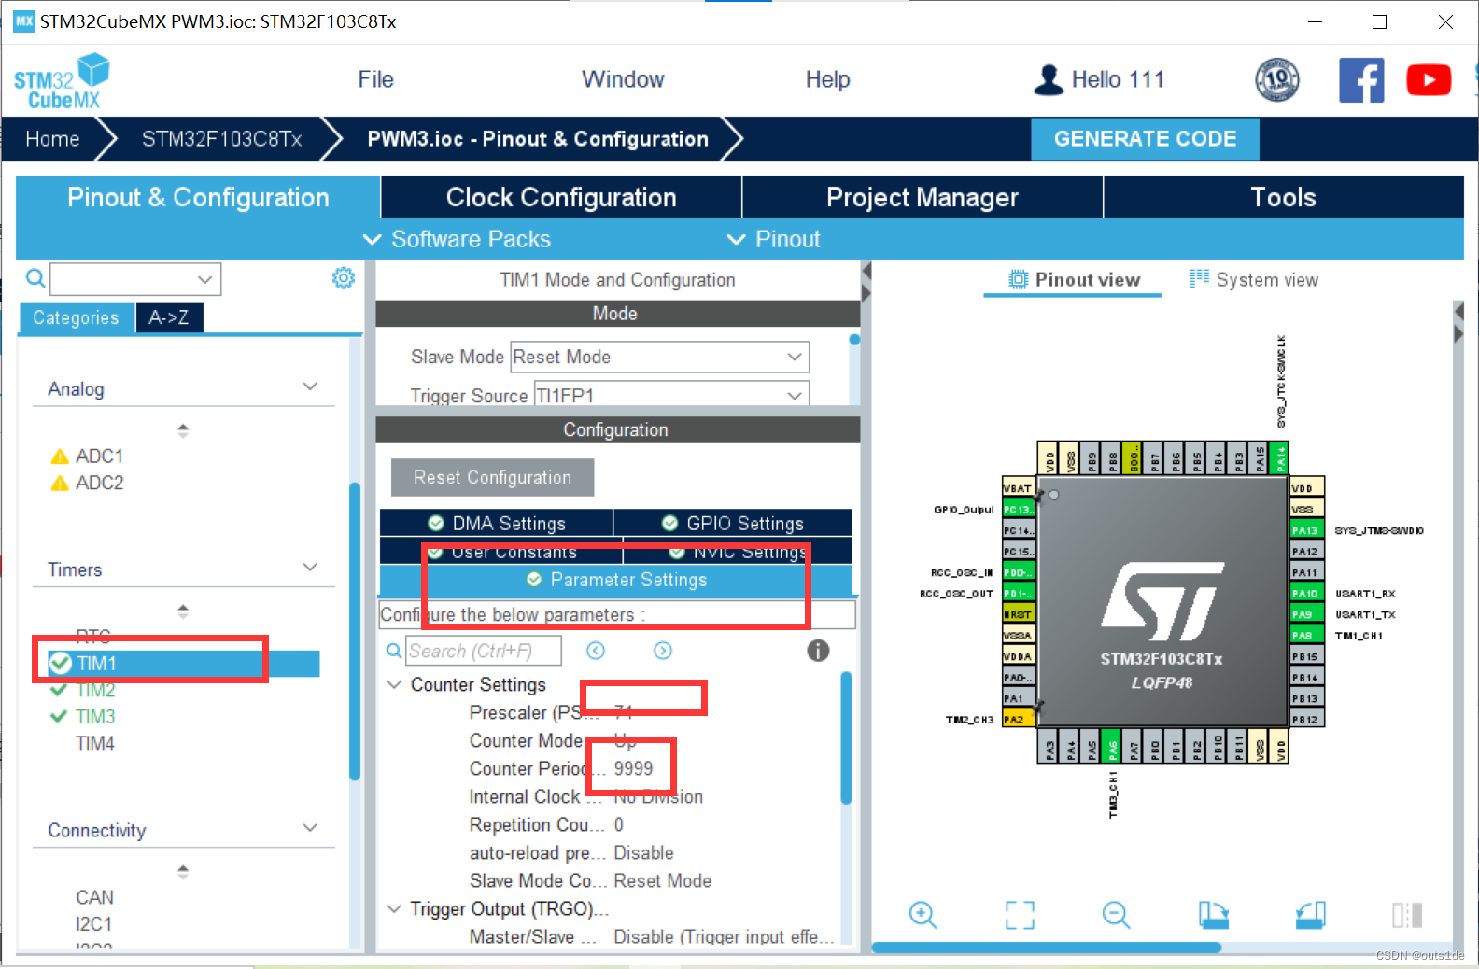Collapse the Counter Settings group

394,684
